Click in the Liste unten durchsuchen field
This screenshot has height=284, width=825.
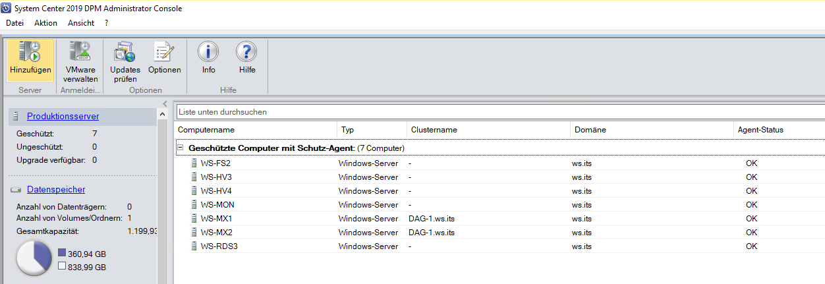tap(500, 112)
